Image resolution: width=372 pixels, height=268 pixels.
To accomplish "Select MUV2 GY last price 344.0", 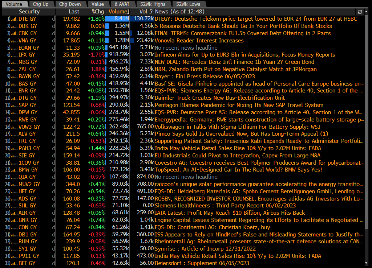I will pyautogui.click(x=72, y=184).
